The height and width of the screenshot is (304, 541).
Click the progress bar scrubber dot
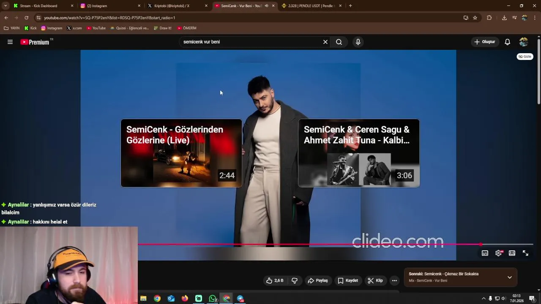[x=481, y=244]
